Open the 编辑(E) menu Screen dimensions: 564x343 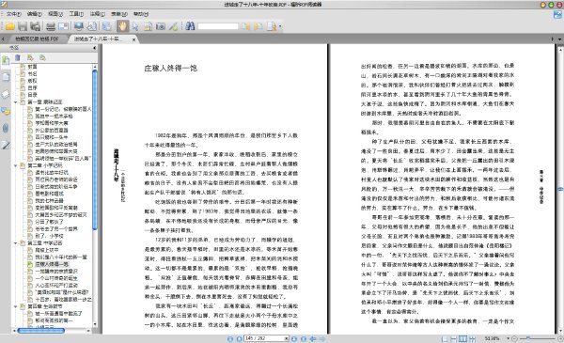pos(35,14)
